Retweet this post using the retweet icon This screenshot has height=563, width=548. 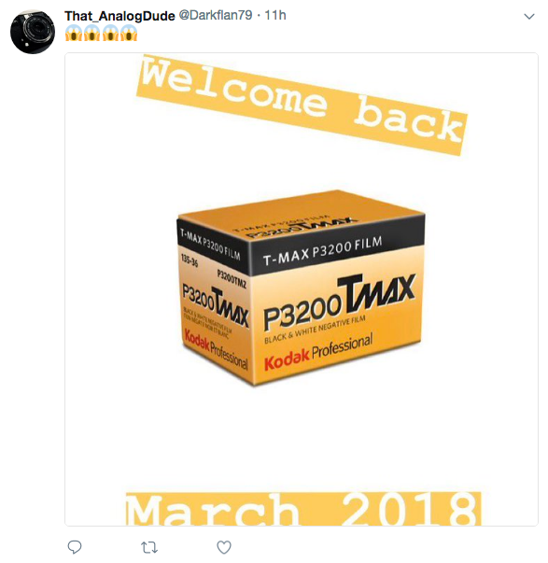pos(149,547)
